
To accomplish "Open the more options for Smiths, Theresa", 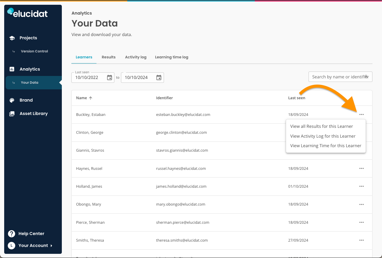I will [361, 240].
